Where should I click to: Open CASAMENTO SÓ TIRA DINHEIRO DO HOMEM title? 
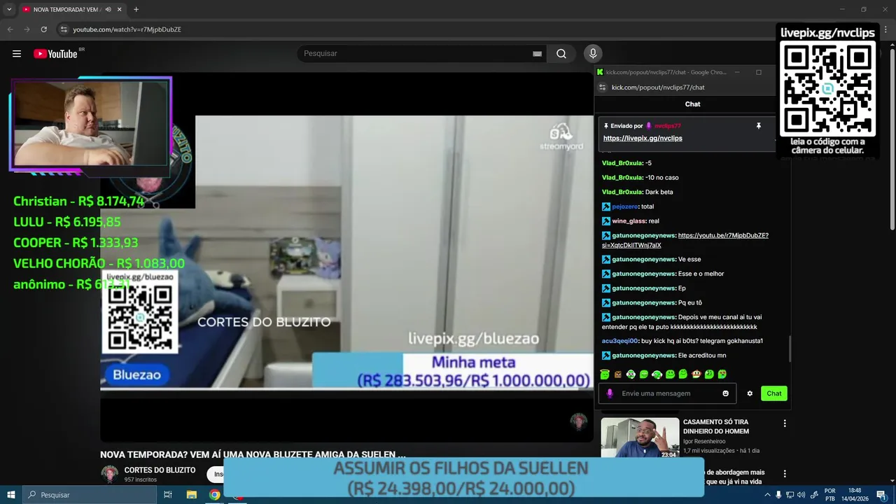(715, 427)
